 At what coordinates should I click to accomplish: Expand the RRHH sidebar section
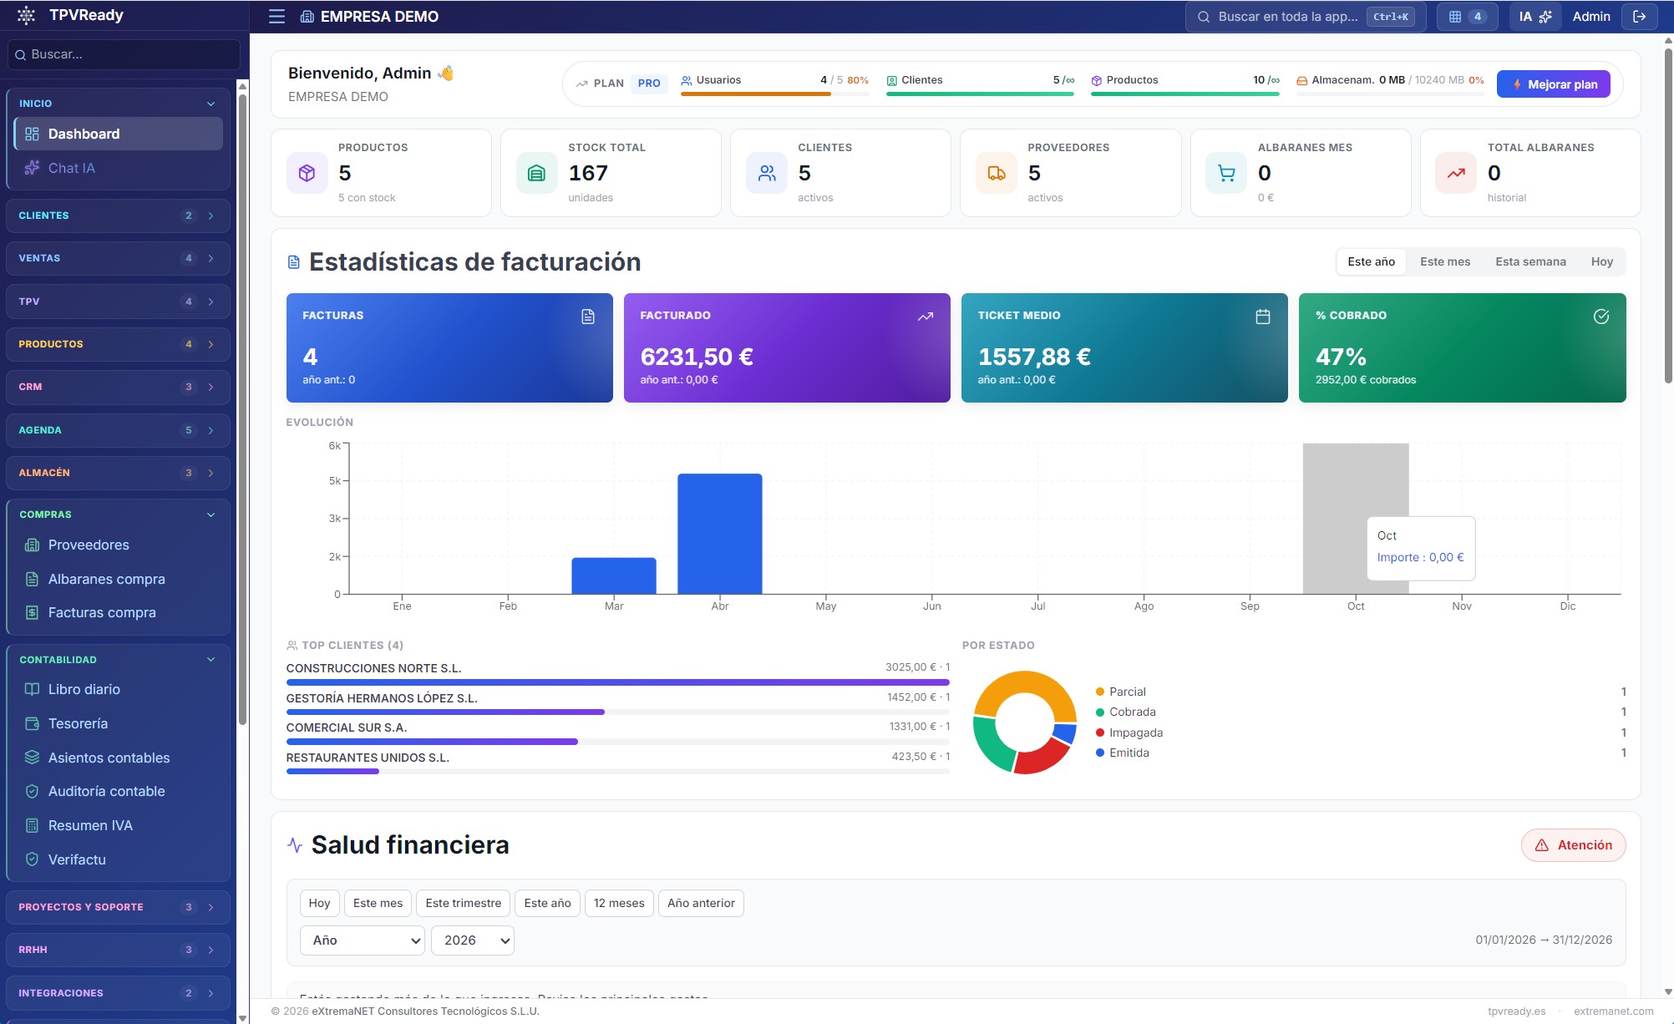click(x=118, y=950)
